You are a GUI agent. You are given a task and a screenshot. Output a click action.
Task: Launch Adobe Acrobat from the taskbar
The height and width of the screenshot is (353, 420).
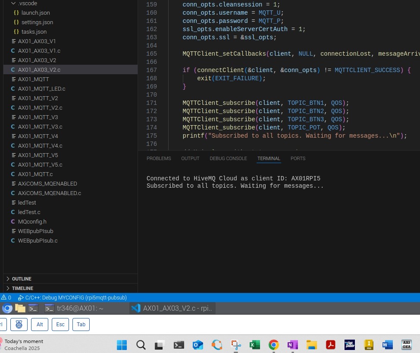point(330,345)
